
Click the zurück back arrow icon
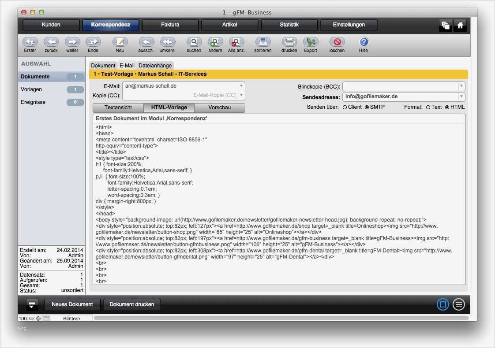click(51, 42)
